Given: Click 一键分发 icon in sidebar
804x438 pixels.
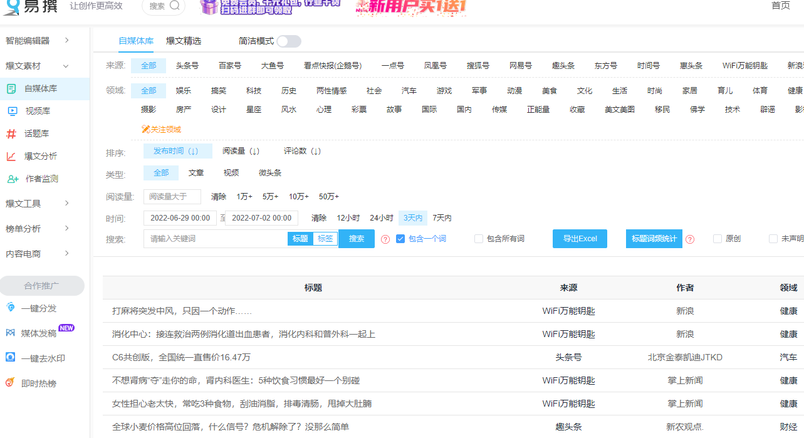Looking at the screenshot, I should (10, 308).
